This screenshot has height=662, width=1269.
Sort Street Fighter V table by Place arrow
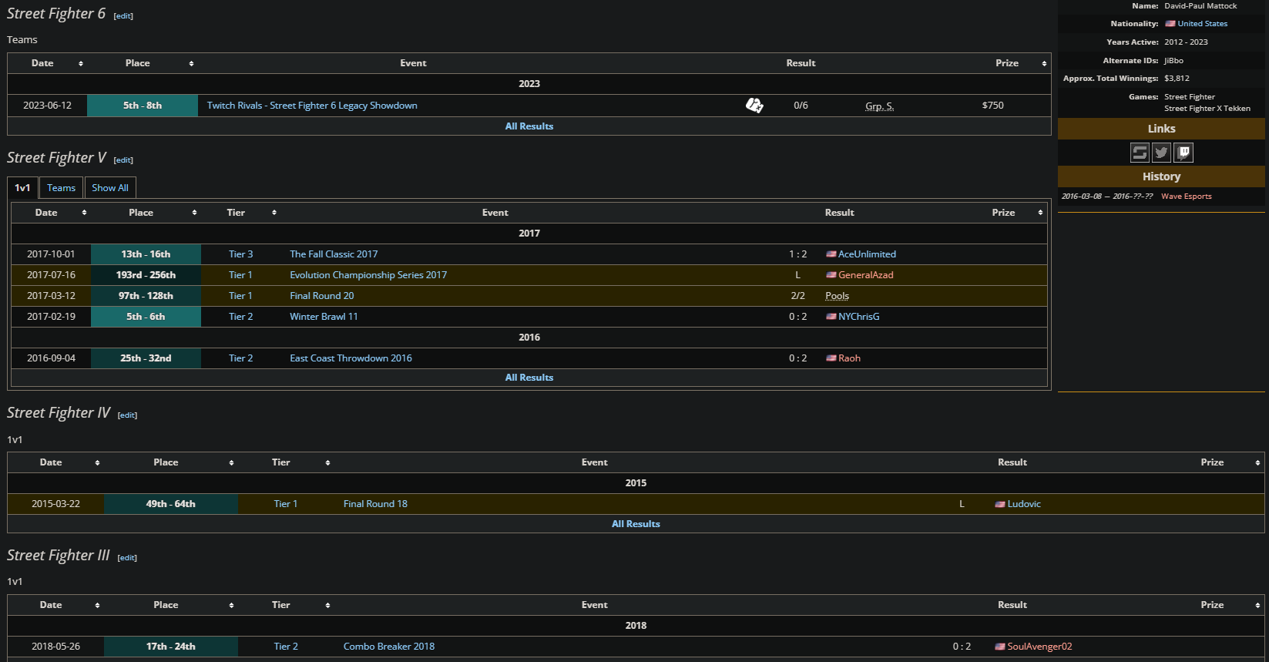(194, 213)
